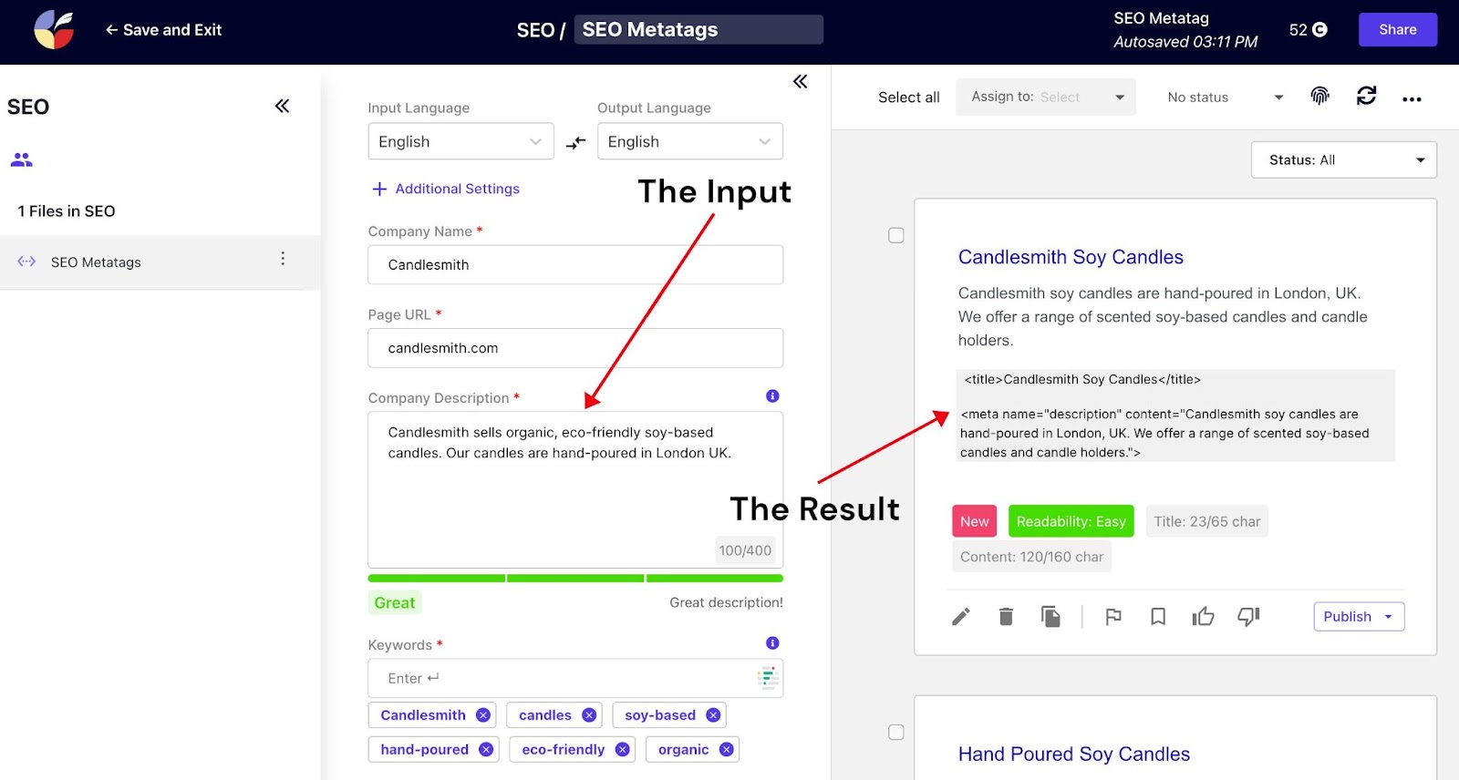Thumbs up the Candlesmith Soy Candles result

(x=1203, y=617)
